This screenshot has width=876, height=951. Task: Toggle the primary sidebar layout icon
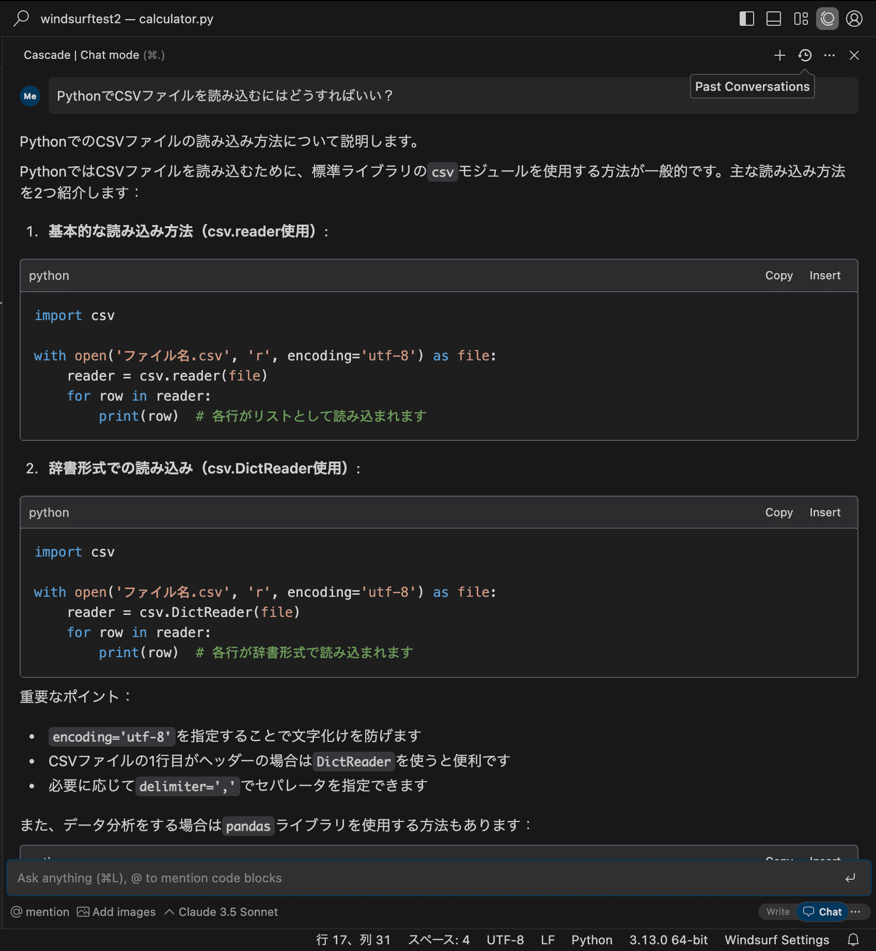pos(746,19)
